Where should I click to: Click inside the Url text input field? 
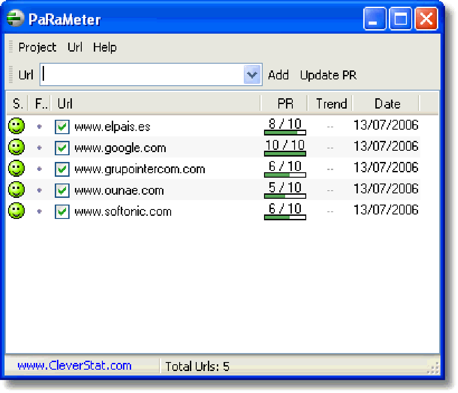142,74
